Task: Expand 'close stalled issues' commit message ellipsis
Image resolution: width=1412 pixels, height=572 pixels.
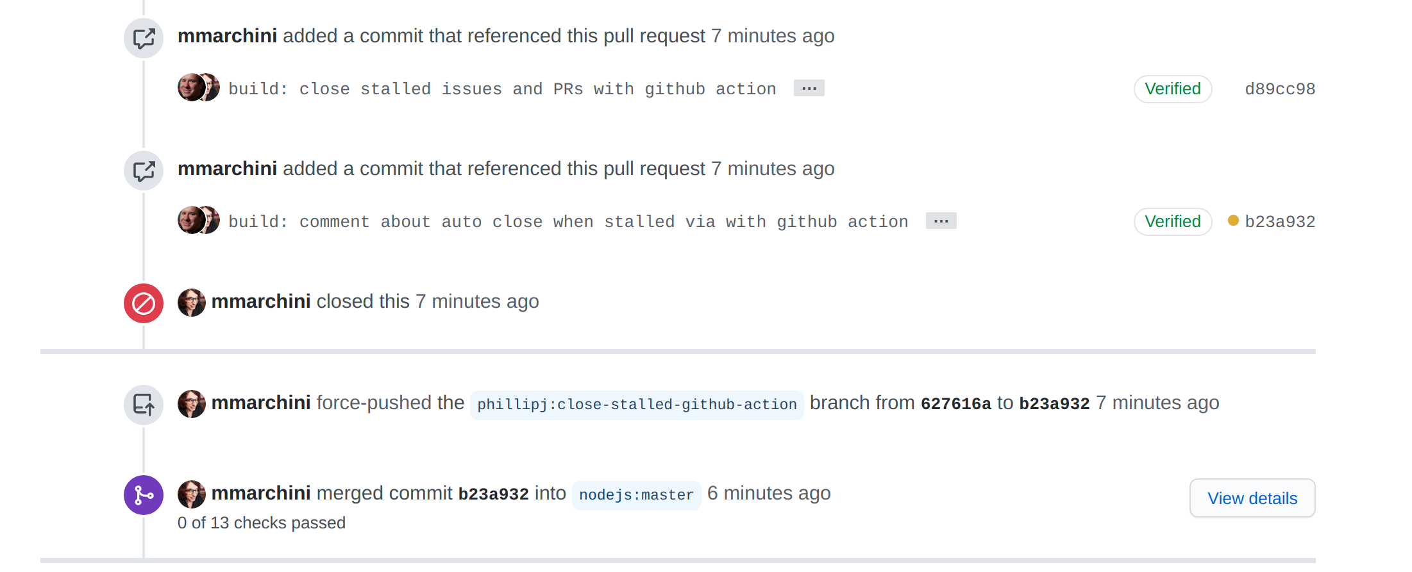Action: click(809, 88)
